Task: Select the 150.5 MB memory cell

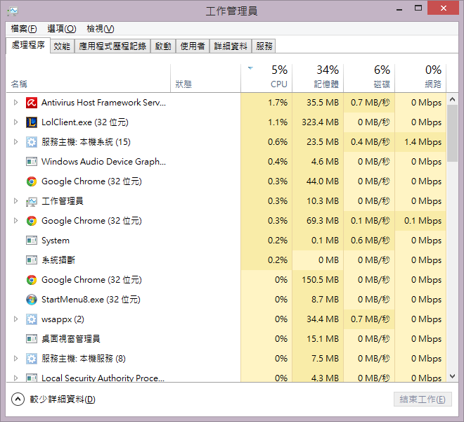Action: (318, 280)
